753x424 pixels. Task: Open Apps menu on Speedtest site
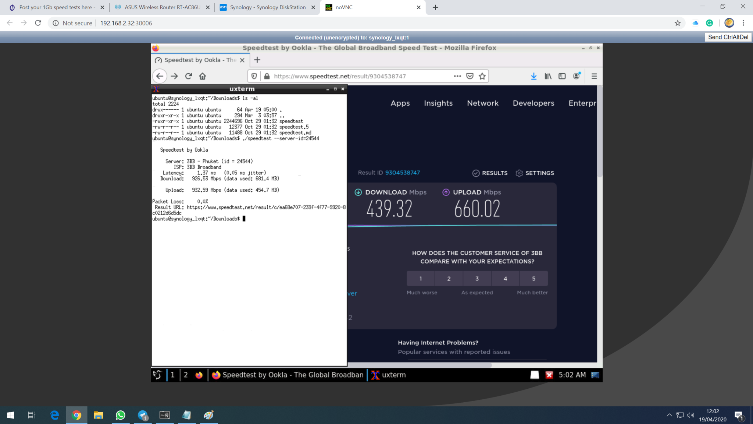400,103
